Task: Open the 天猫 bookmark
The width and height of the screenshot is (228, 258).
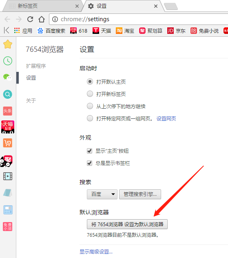Action: point(102,31)
